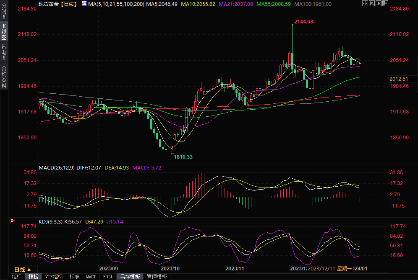
Task: Open the 闪电图 side tab
Action: [4, 51]
